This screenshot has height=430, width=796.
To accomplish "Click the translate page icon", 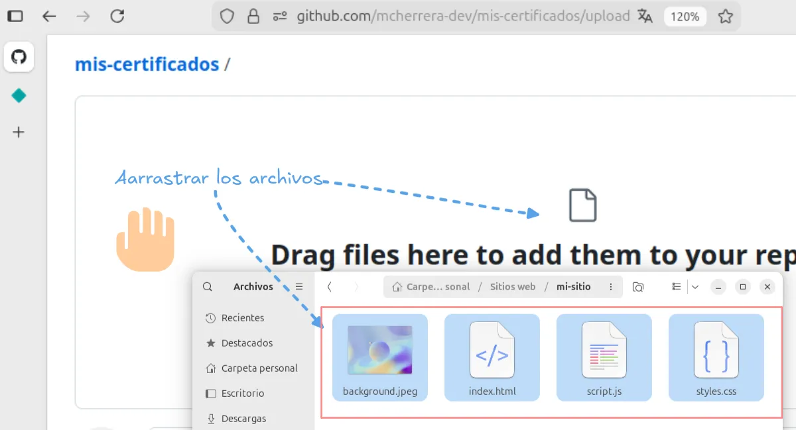I will (x=645, y=17).
